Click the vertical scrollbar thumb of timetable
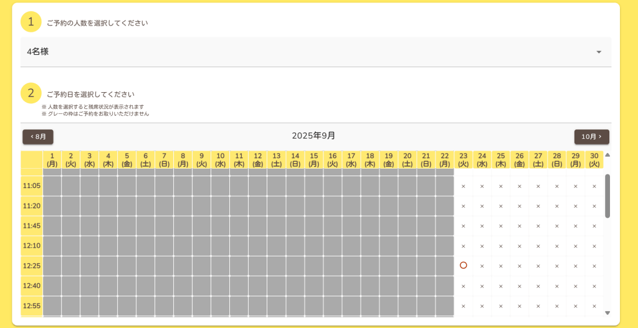The height and width of the screenshot is (328, 638). [x=607, y=195]
